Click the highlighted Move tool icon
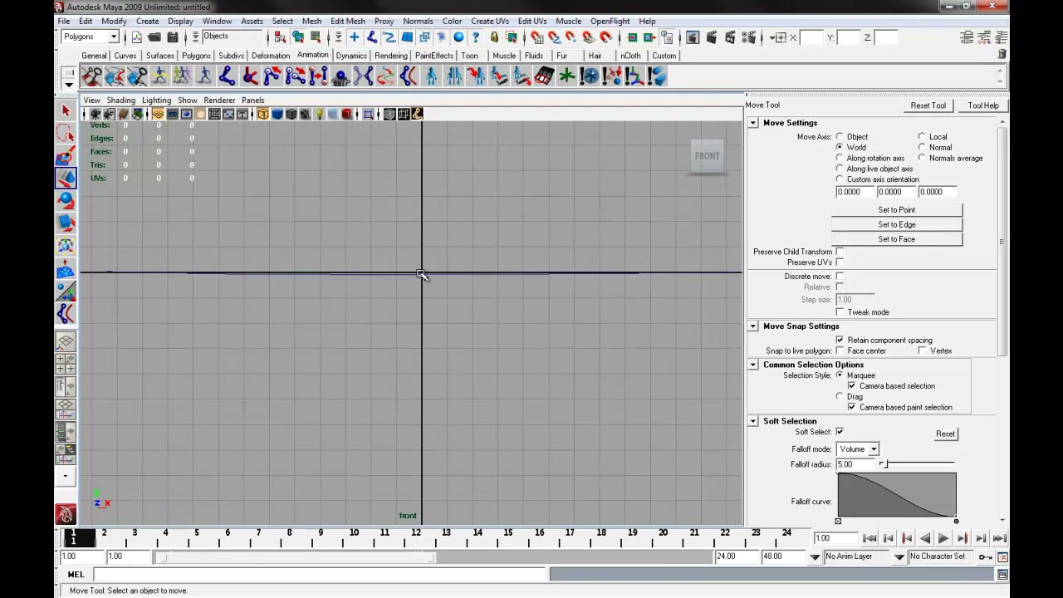 click(x=66, y=178)
